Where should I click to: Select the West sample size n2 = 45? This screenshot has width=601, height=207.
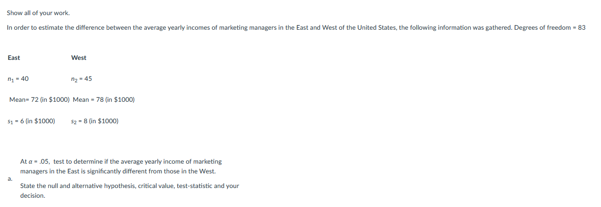coord(81,79)
